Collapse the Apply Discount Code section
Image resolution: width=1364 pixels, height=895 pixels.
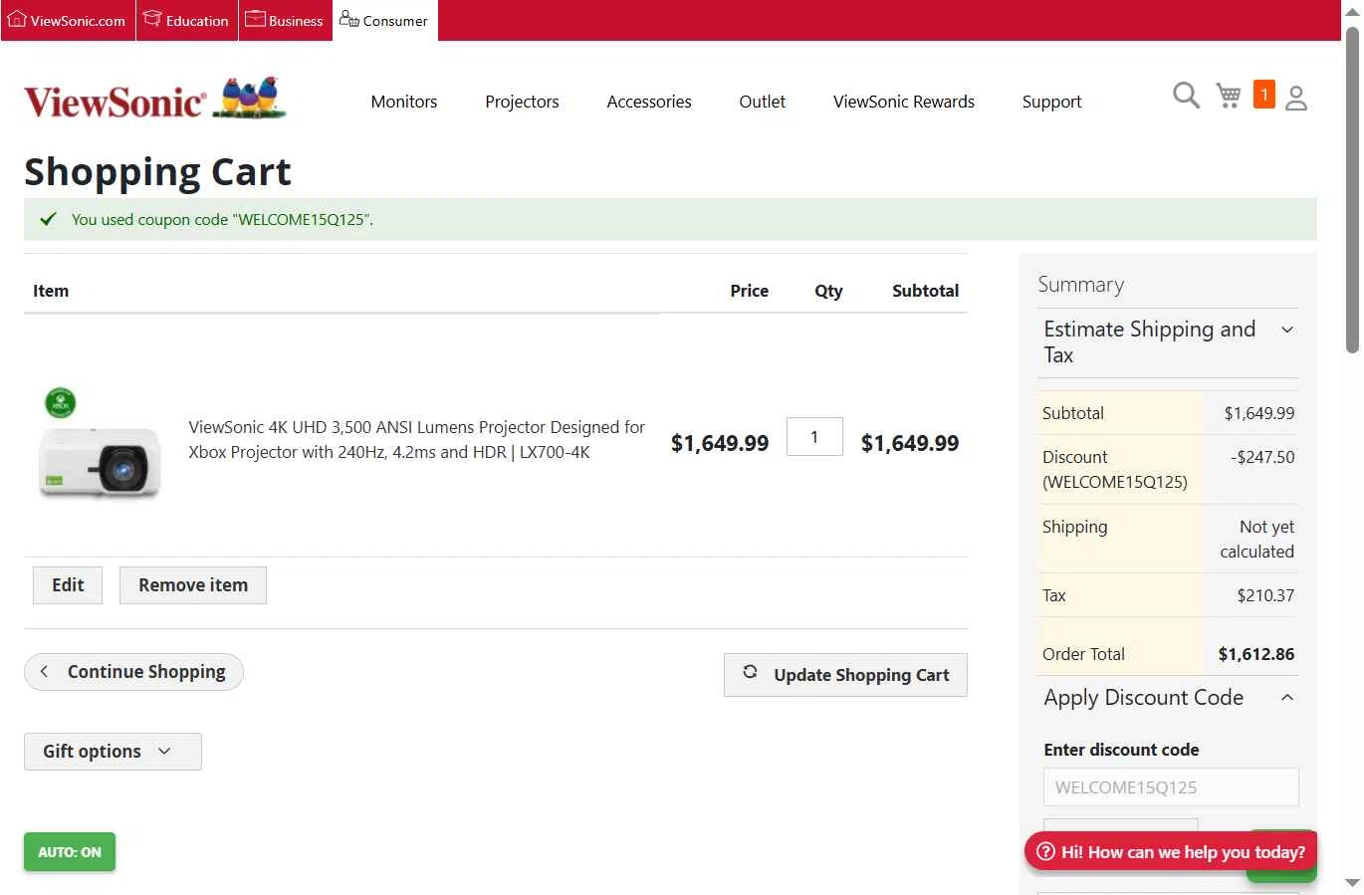click(1169, 698)
